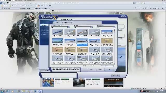Select the highlighted dark airliner thumbnail
166x93 pixels.
[82, 41]
